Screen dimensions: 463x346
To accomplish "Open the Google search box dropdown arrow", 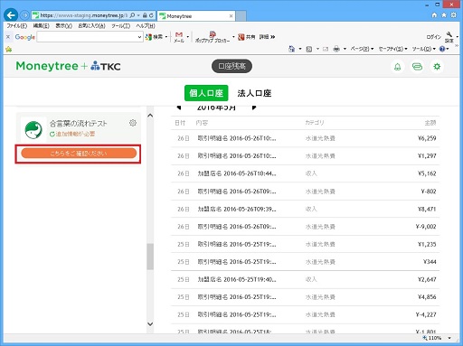I will click(x=139, y=37).
